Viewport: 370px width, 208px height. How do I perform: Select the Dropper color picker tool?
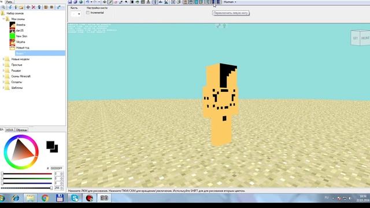point(121,2)
